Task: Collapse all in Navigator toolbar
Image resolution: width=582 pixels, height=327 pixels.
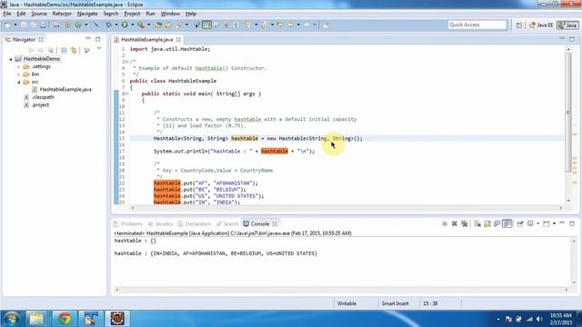Action: 64,50
